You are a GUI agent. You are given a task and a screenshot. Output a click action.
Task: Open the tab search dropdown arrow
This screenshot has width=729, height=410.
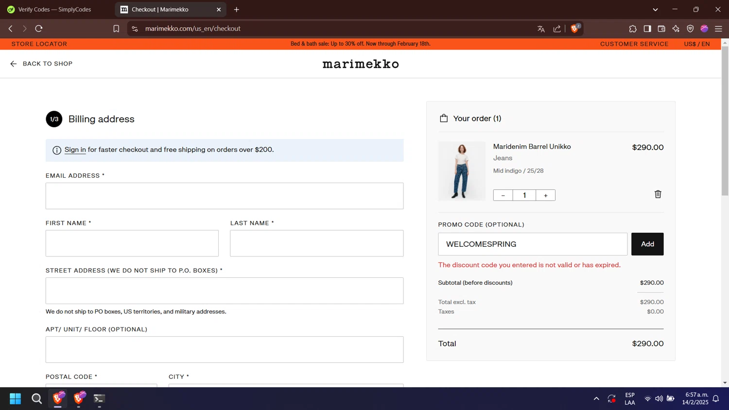(655, 9)
